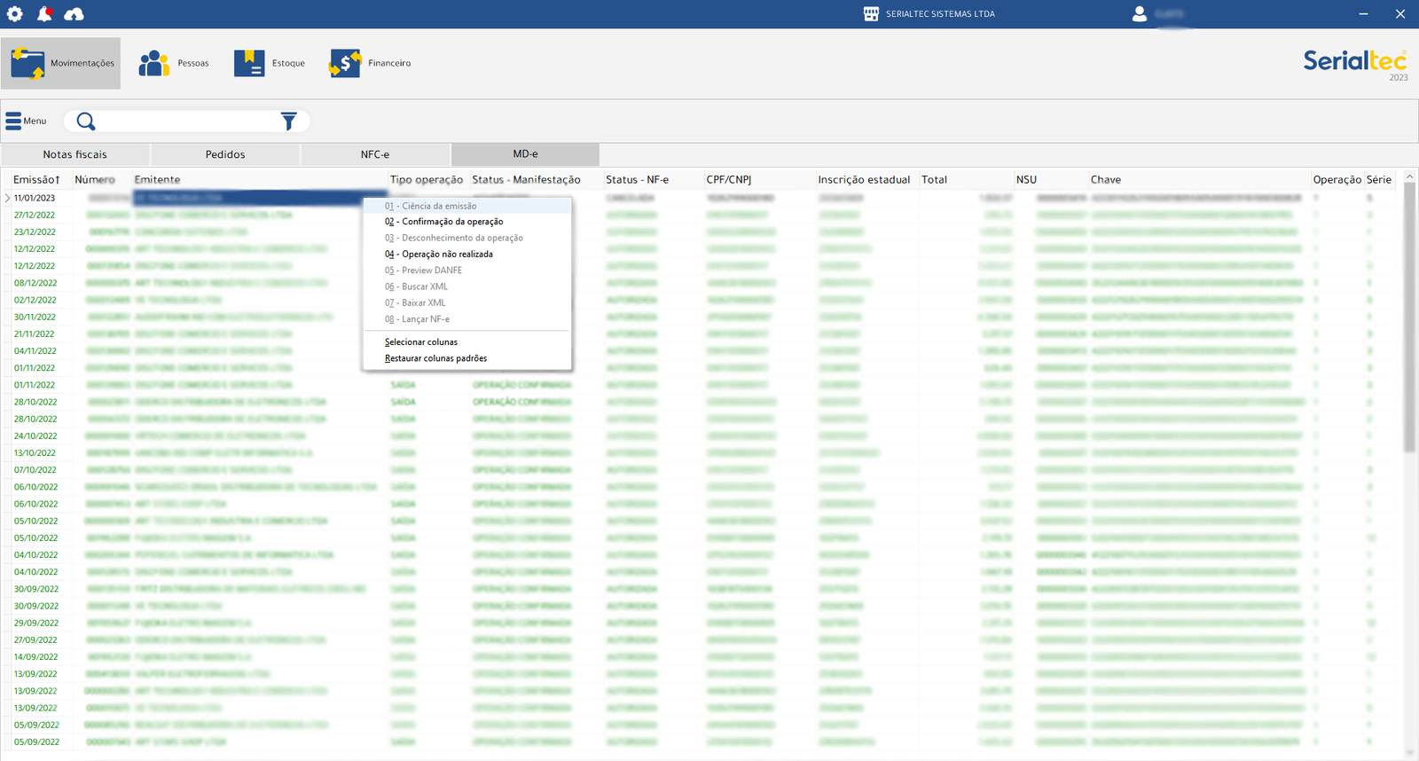Select the row dated 30/11/2022
This screenshot has height=761, width=1419.
[x=702, y=317]
